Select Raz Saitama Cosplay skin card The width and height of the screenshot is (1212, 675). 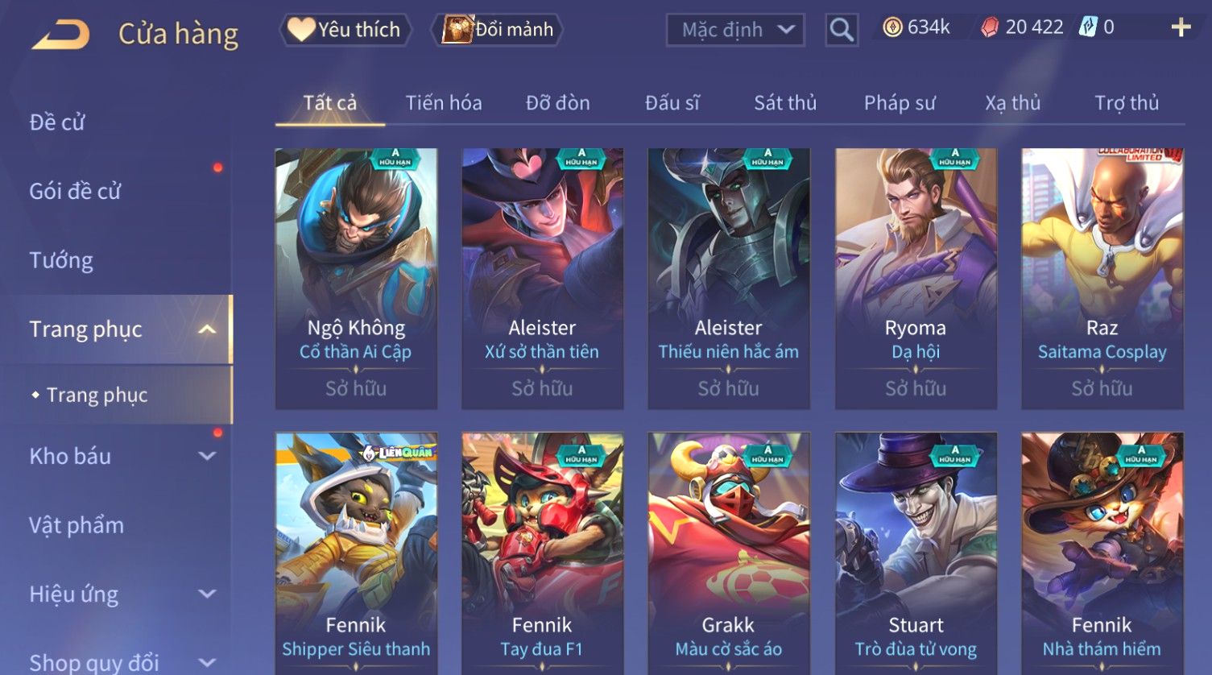[1102, 278]
